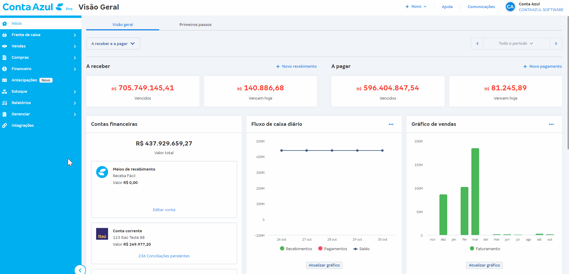Expand Compras submenu chevron

pyautogui.click(x=75, y=58)
